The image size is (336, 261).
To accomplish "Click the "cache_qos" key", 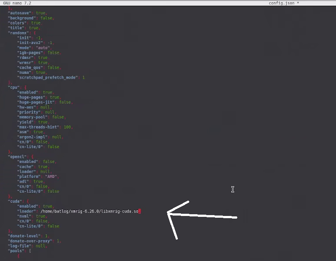I will click(x=30, y=68).
